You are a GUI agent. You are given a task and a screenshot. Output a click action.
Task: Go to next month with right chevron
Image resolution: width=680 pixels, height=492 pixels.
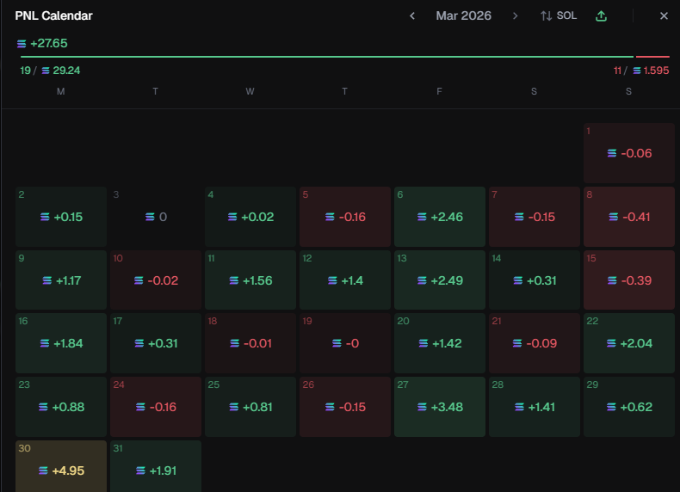click(x=515, y=16)
